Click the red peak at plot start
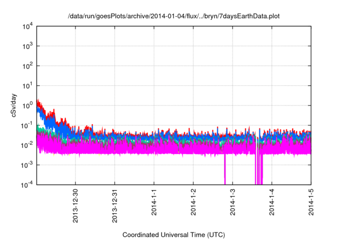This screenshot has height=240, width=343. click(x=39, y=103)
